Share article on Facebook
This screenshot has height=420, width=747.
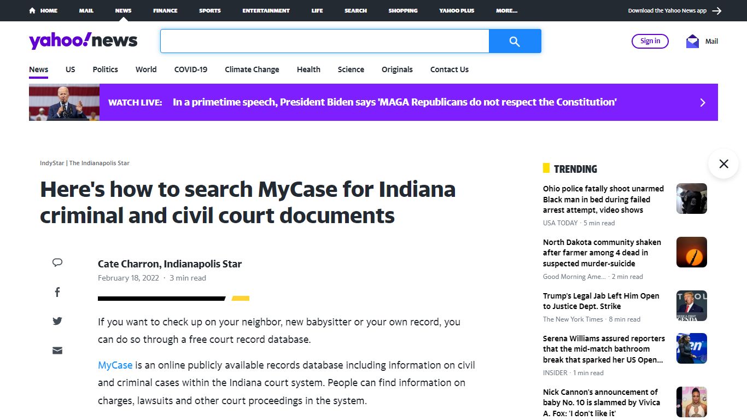(57, 292)
